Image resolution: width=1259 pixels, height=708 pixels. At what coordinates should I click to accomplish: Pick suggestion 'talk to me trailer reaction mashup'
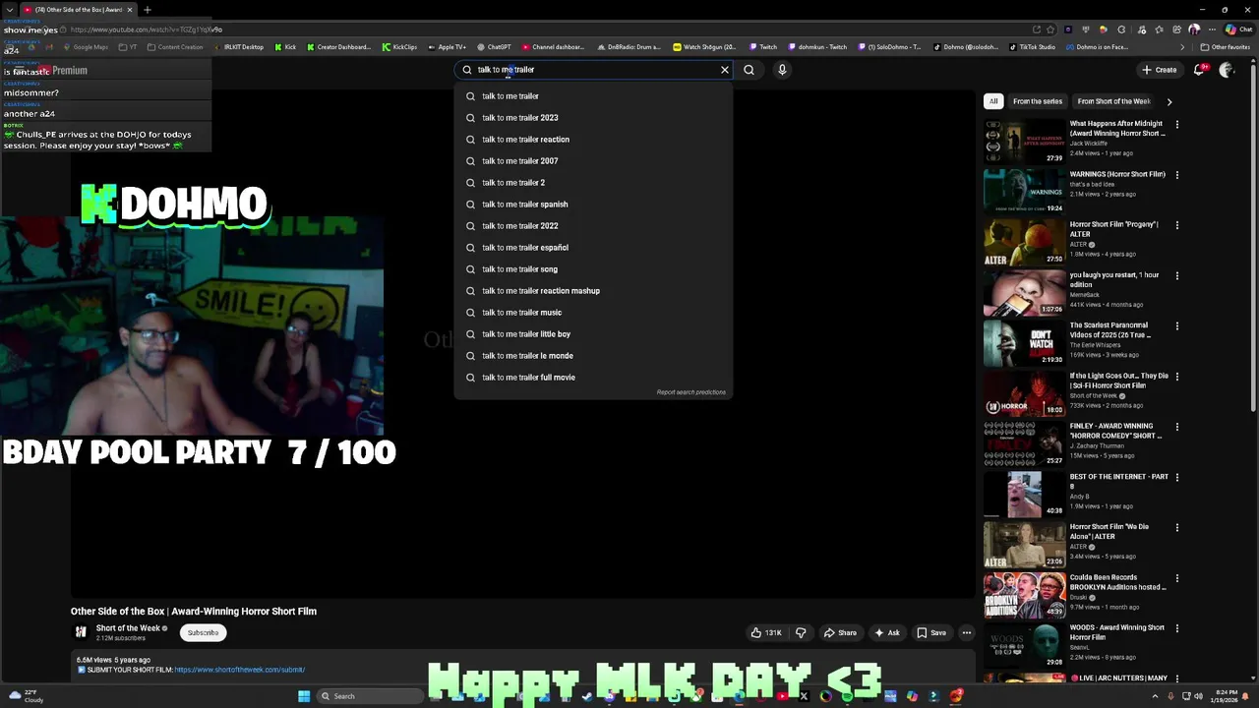point(593,291)
